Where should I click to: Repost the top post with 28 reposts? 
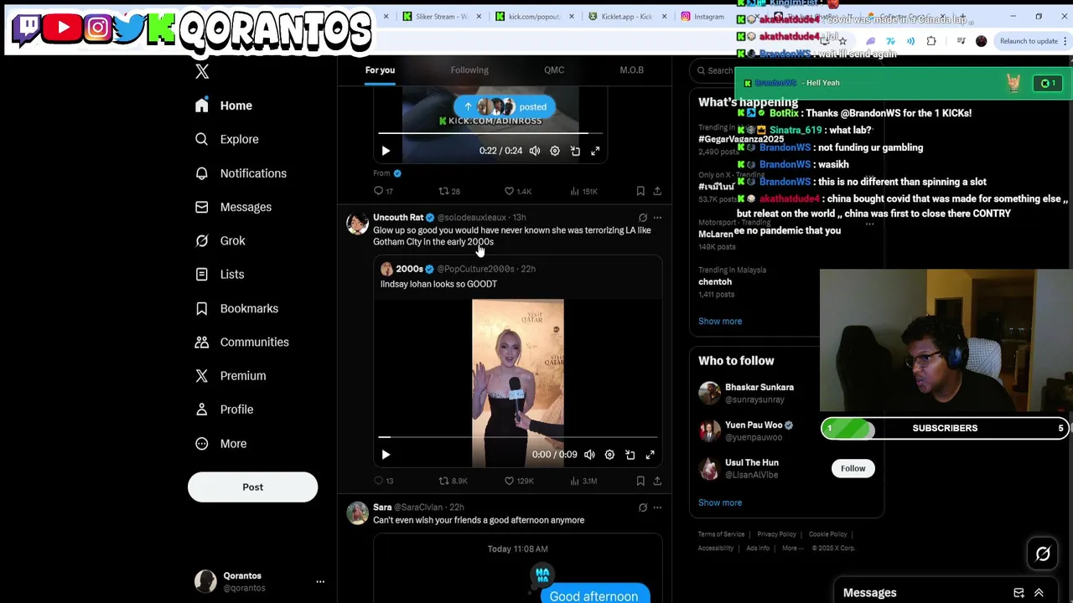tap(449, 191)
